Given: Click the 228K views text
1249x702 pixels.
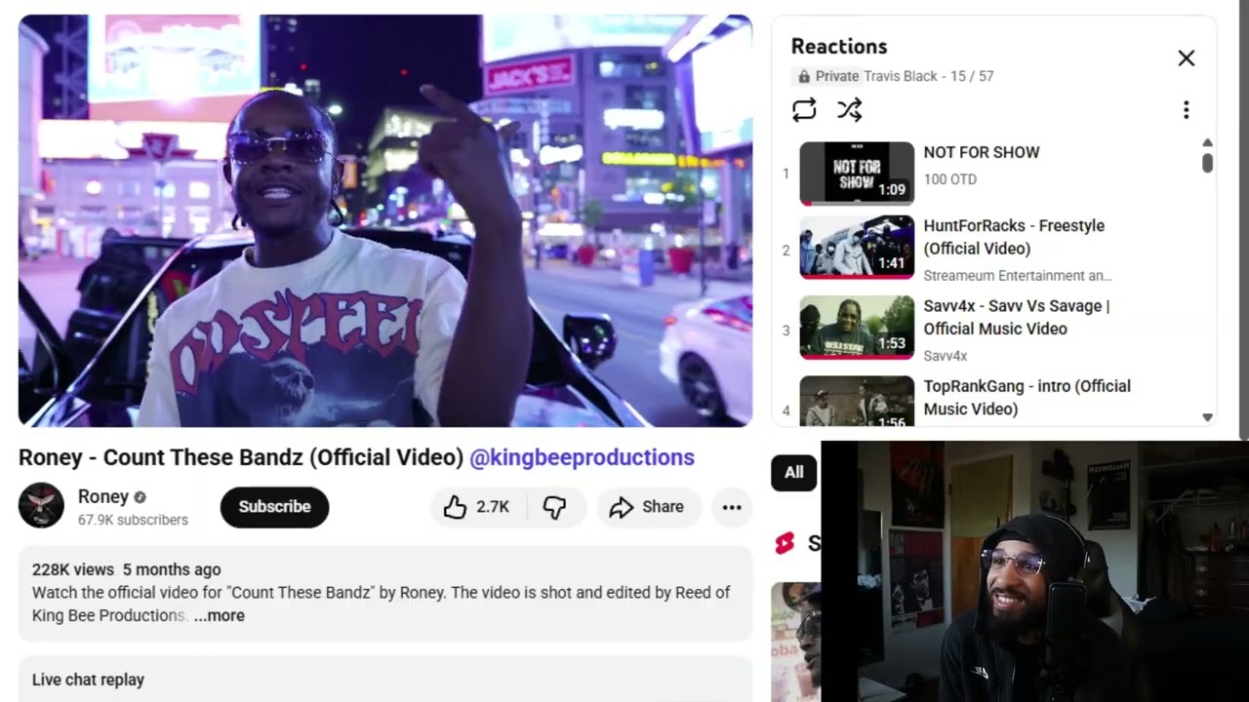Looking at the screenshot, I should click(x=73, y=569).
